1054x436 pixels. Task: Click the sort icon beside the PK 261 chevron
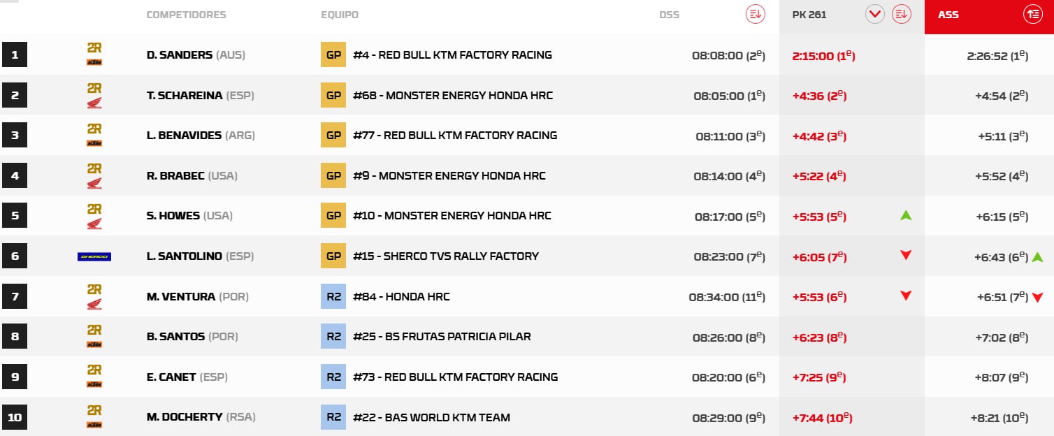pos(902,14)
